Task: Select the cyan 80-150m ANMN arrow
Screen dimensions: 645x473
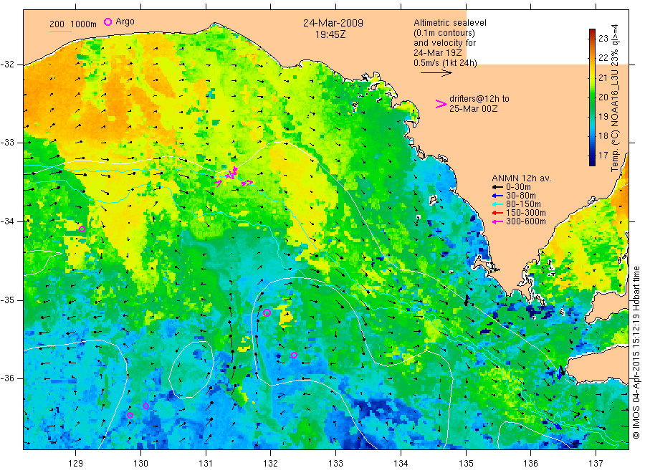Action: pos(498,204)
